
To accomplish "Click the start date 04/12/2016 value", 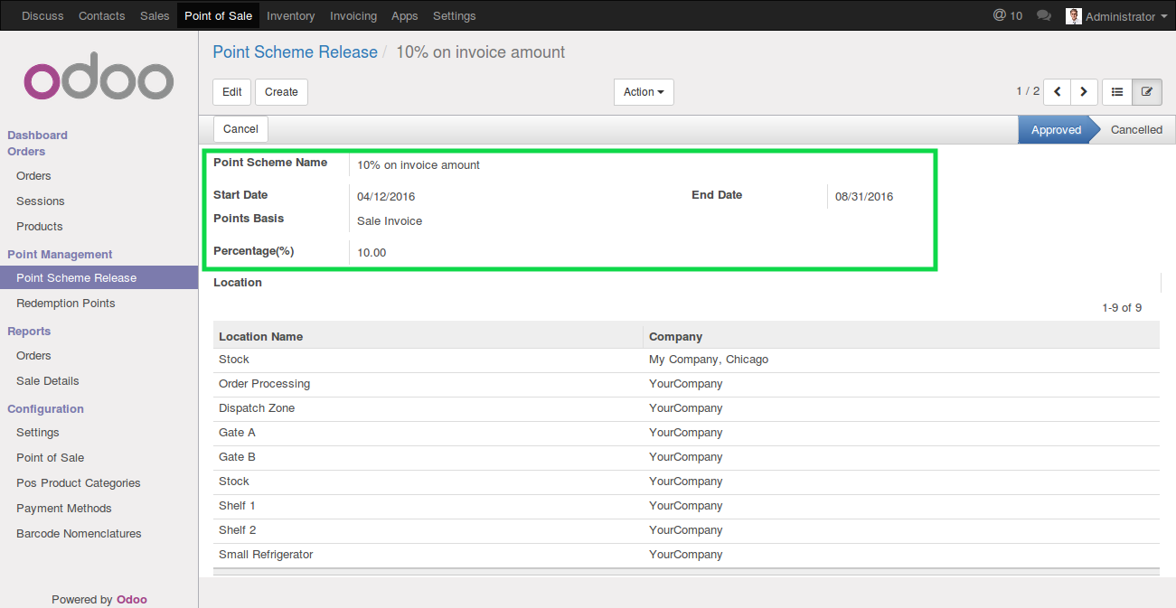I will pyautogui.click(x=386, y=196).
